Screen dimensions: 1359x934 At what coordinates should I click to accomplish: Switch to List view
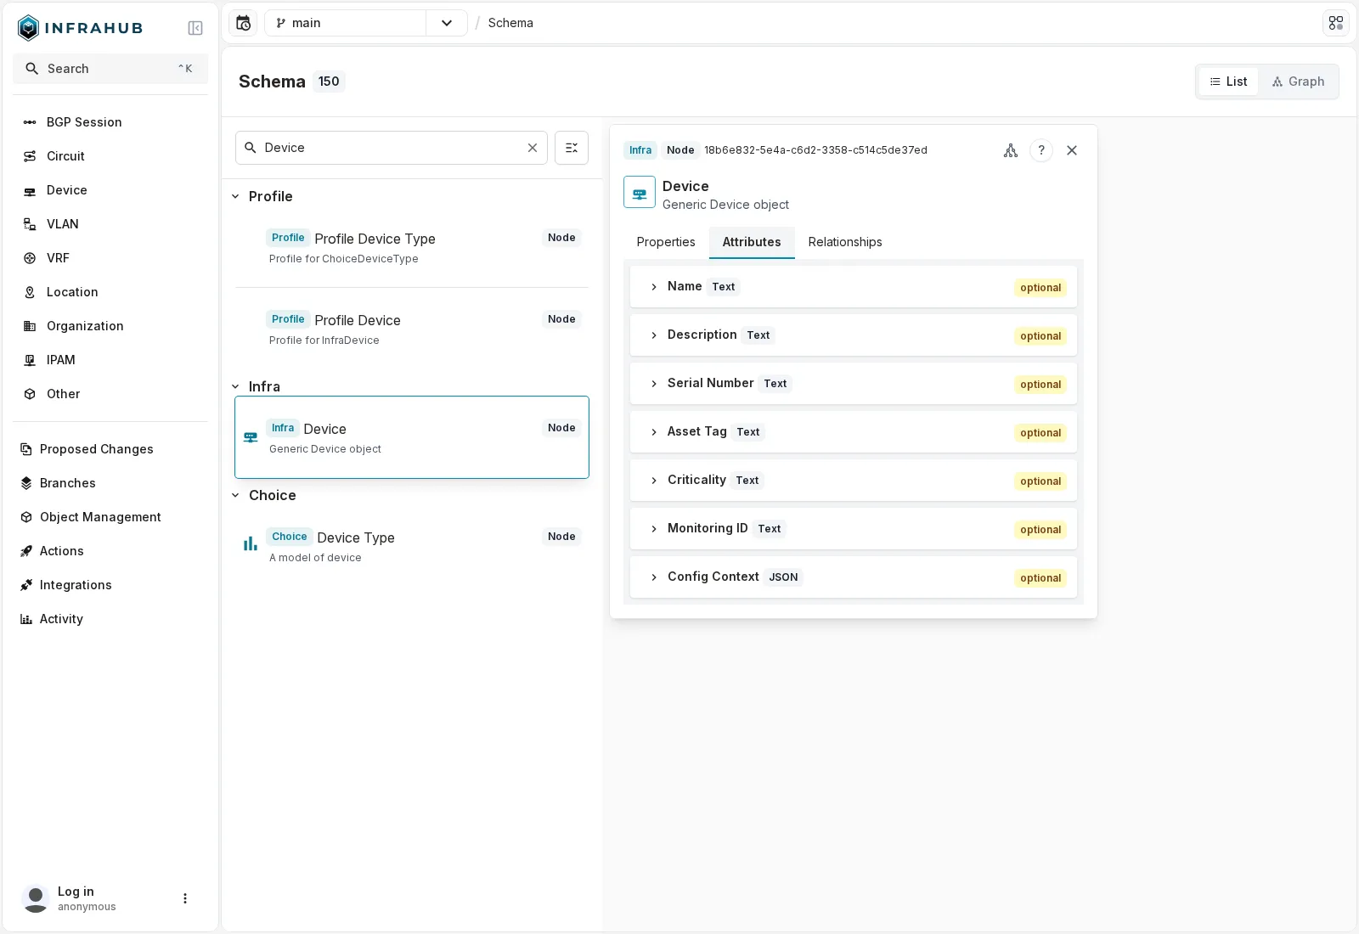pyautogui.click(x=1229, y=82)
